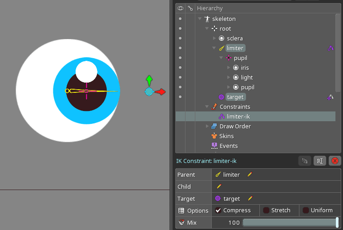Select the Events item in the tree

point(228,146)
